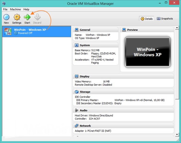Click the Network section icon

(x=77, y=126)
